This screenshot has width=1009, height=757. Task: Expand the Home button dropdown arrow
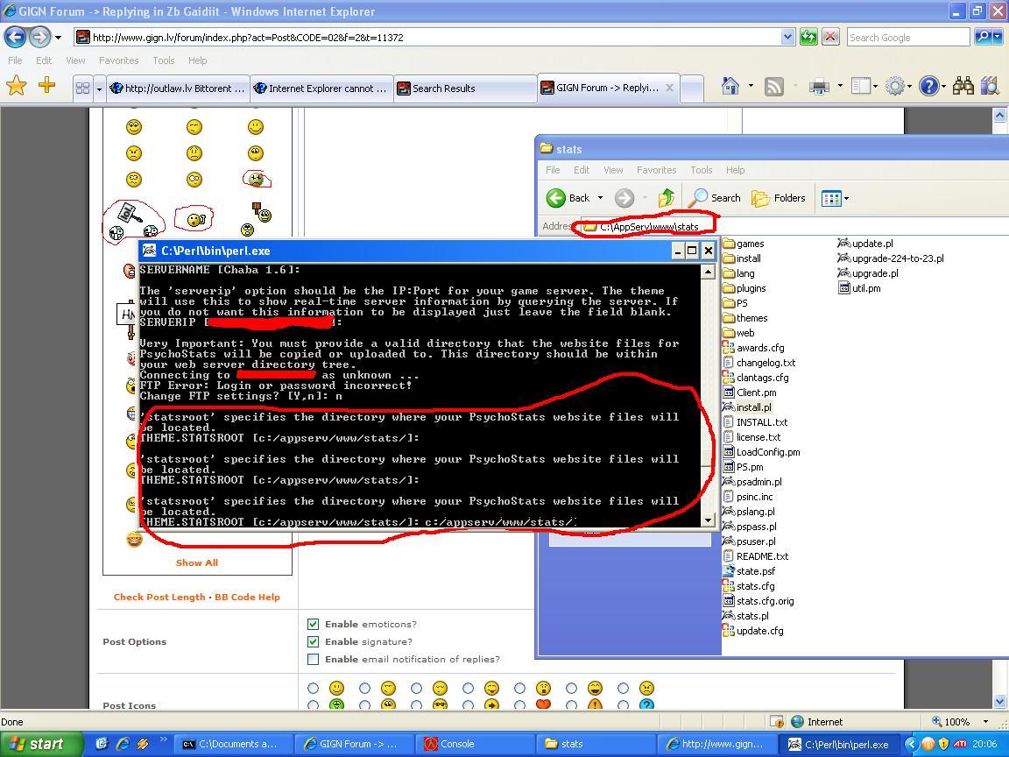click(x=751, y=86)
